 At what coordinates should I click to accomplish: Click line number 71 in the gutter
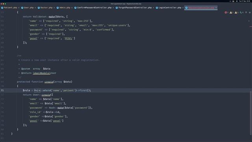tap(2, 90)
